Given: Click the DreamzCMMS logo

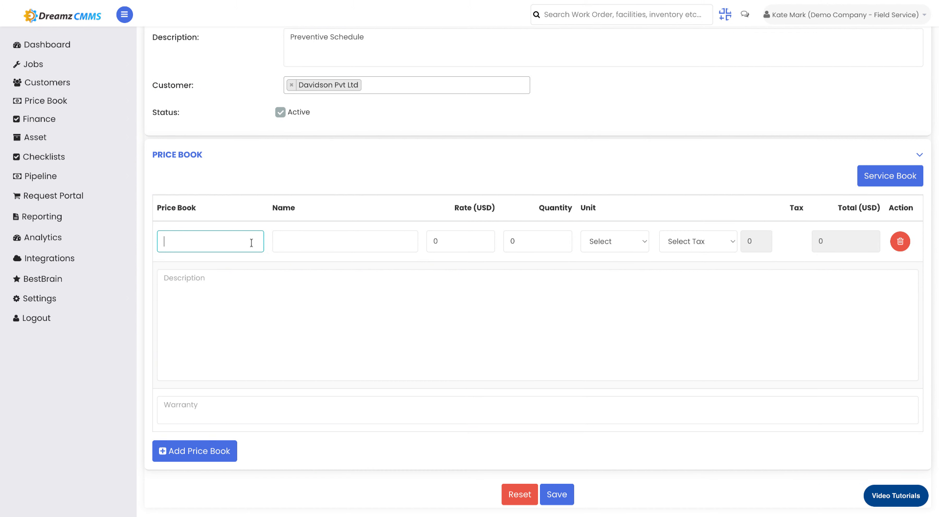Looking at the screenshot, I should point(62,16).
